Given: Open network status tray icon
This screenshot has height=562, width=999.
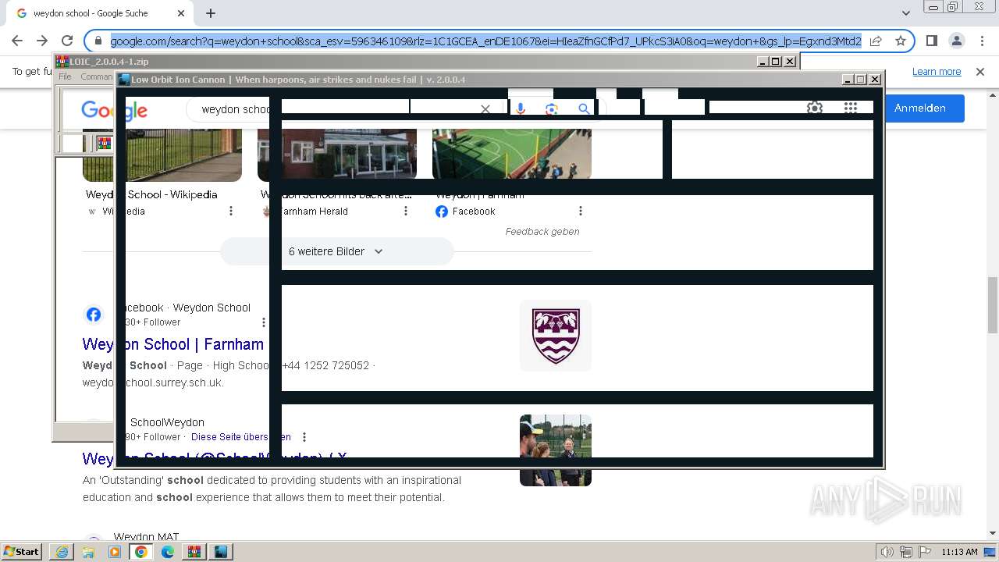Looking at the screenshot, I should pyautogui.click(x=905, y=552).
